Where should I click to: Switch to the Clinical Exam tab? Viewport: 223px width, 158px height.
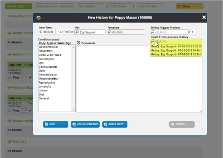19,6
